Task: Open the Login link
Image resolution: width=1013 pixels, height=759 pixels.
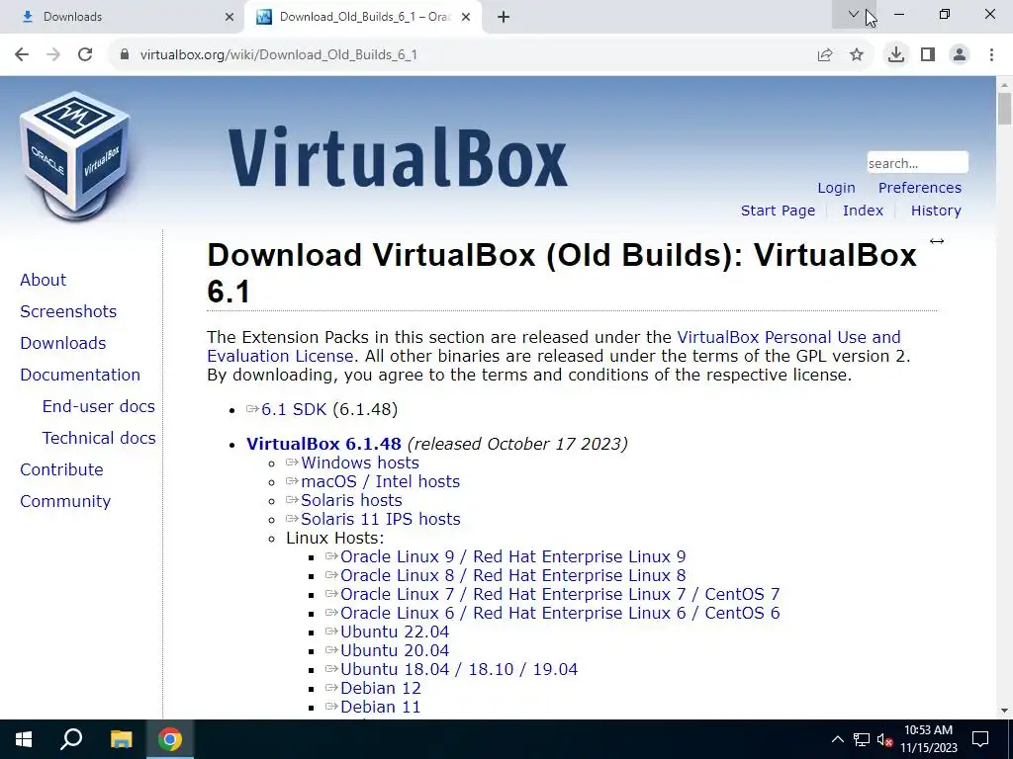Action: pos(836,188)
